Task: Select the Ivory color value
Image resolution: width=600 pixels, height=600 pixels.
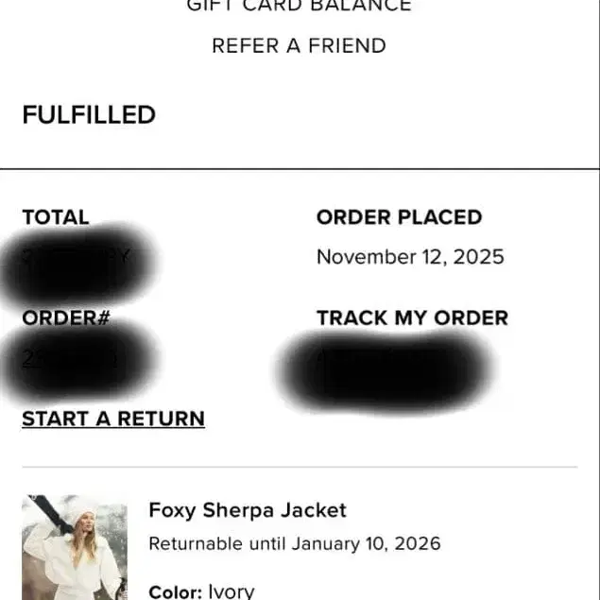Action: pyautogui.click(x=231, y=591)
